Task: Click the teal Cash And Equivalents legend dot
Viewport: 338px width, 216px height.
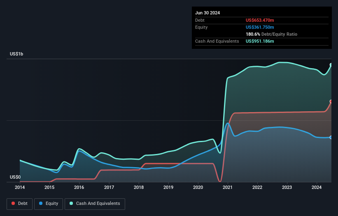Action: [x=71, y=203]
